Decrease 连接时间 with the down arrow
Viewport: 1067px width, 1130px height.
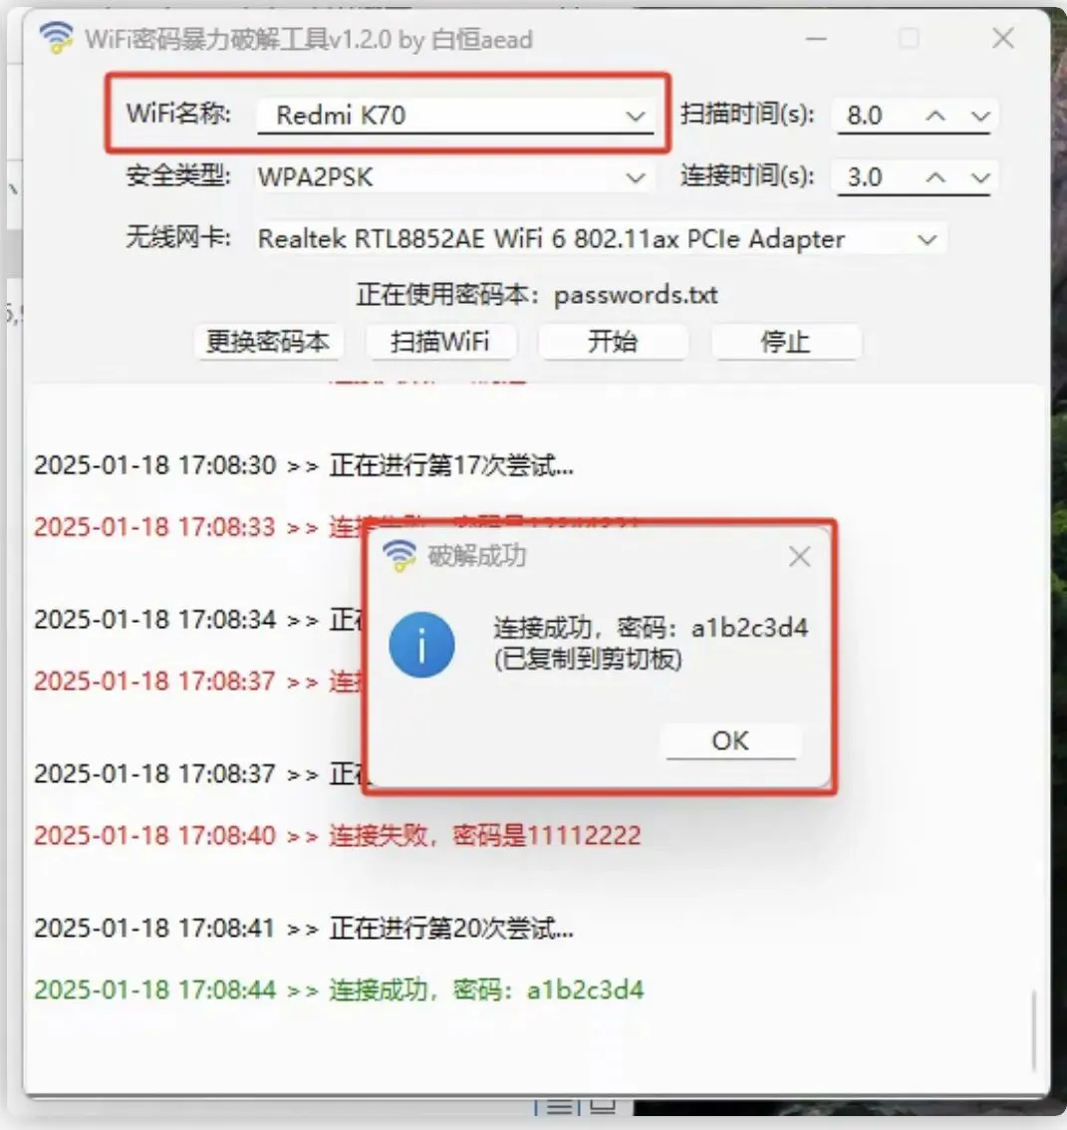979,177
